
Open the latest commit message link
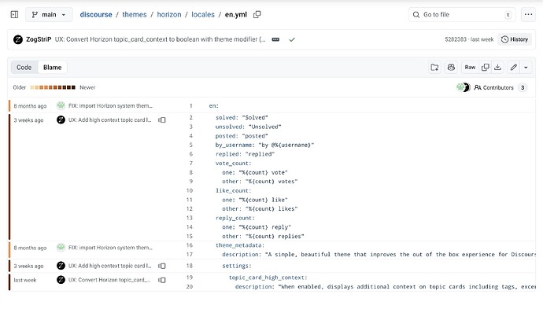[160, 39]
